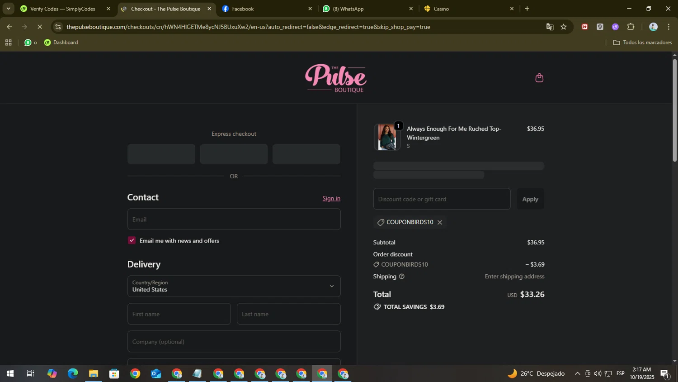The height and width of the screenshot is (382, 678).
Task: Click the Ruched Top product thumbnail
Action: (387, 137)
